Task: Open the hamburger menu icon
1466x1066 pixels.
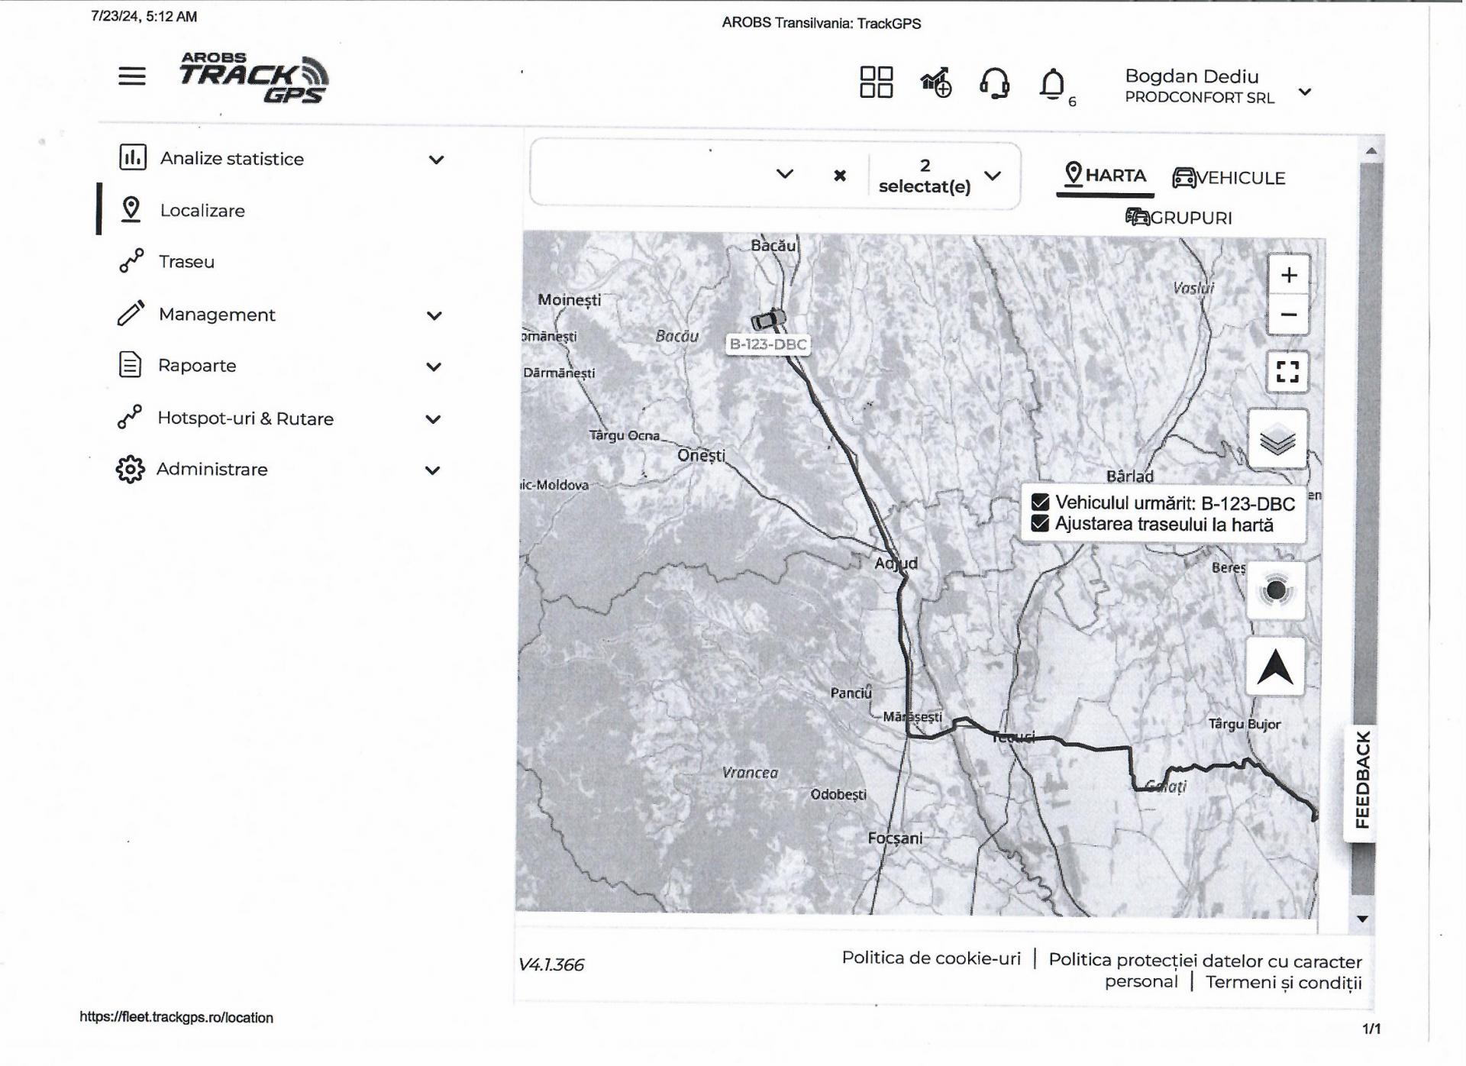Action: 131,76
